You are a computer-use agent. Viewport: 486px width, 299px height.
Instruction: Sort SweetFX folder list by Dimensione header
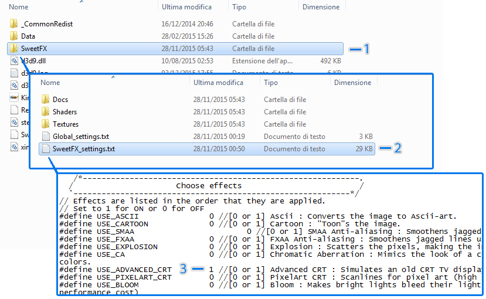[352, 83]
